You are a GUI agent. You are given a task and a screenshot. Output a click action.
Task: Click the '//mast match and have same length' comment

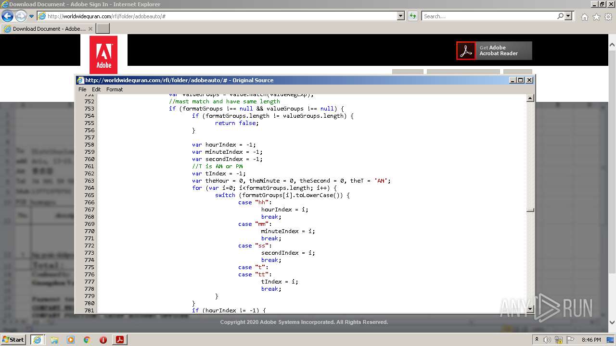click(x=224, y=101)
